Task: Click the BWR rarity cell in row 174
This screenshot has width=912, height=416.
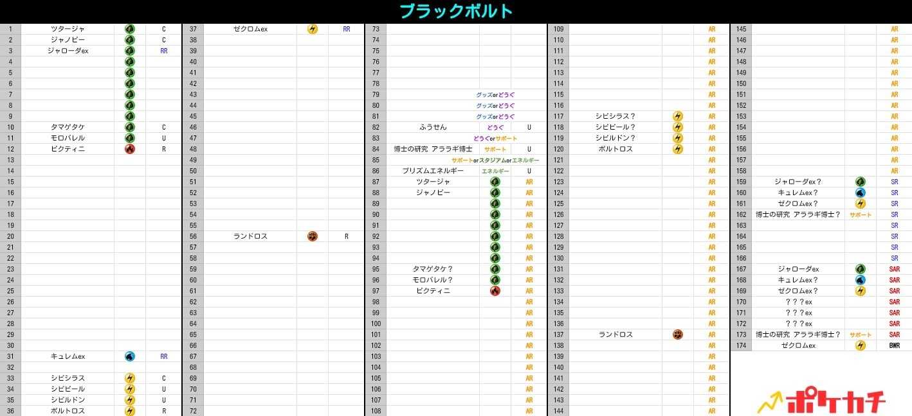Action: click(x=895, y=345)
